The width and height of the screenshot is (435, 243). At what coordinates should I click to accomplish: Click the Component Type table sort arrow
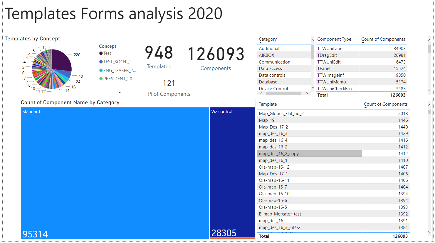point(363,43)
